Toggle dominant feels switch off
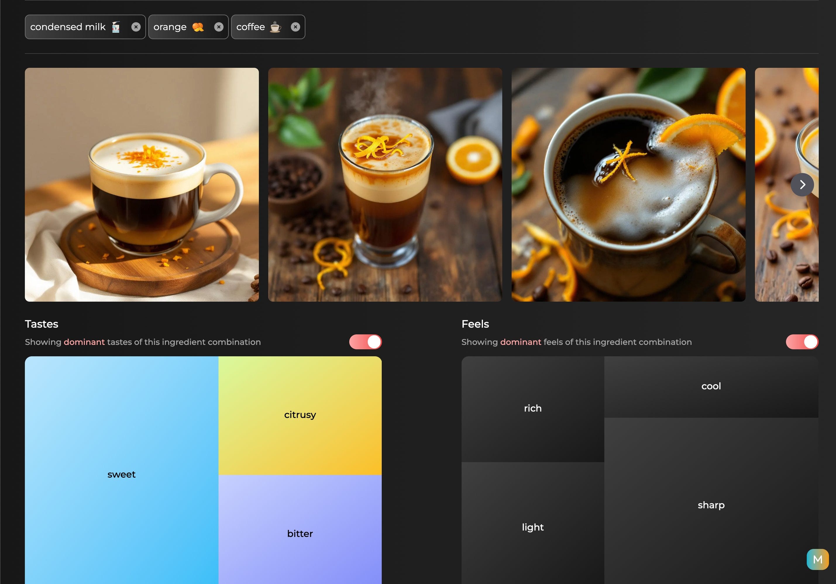This screenshot has height=584, width=836. (x=802, y=342)
